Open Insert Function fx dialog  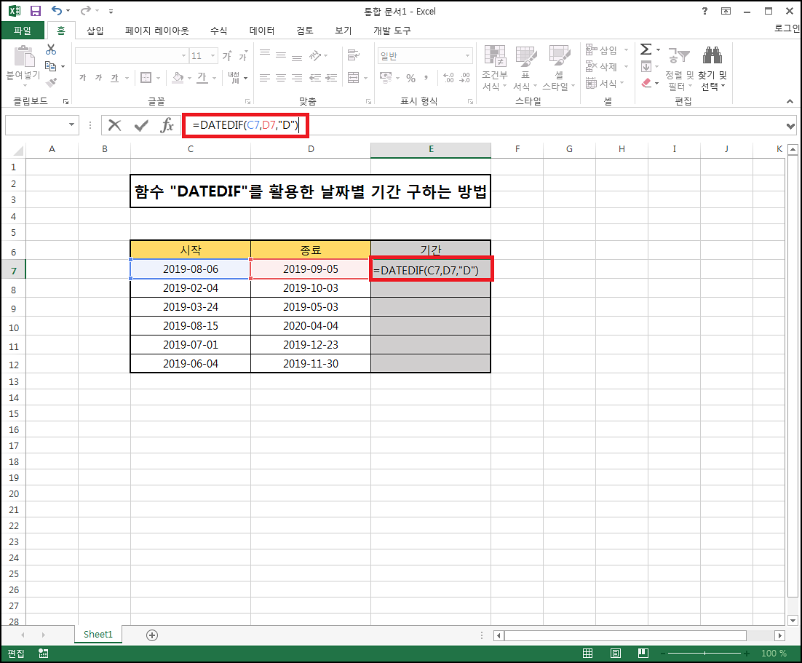point(167,125)
